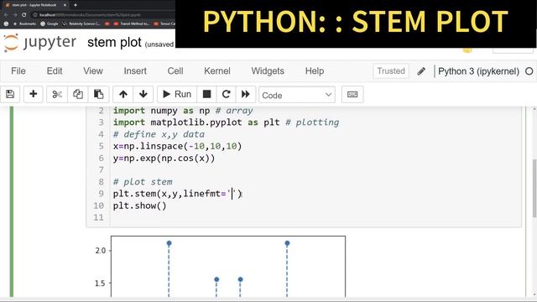Open the Insert menu
The width and height of the screenshot is (537, 302).
pyautogui.click(x=135, y=70)
